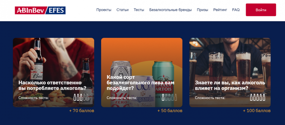Image resolution: width=285 pixels, height=125 pixels.
Task: Open Безалкогольные бренды page
Action: tap(170, 10)
